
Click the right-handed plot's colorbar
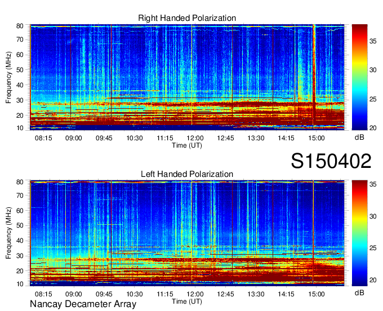coord(359,77)
